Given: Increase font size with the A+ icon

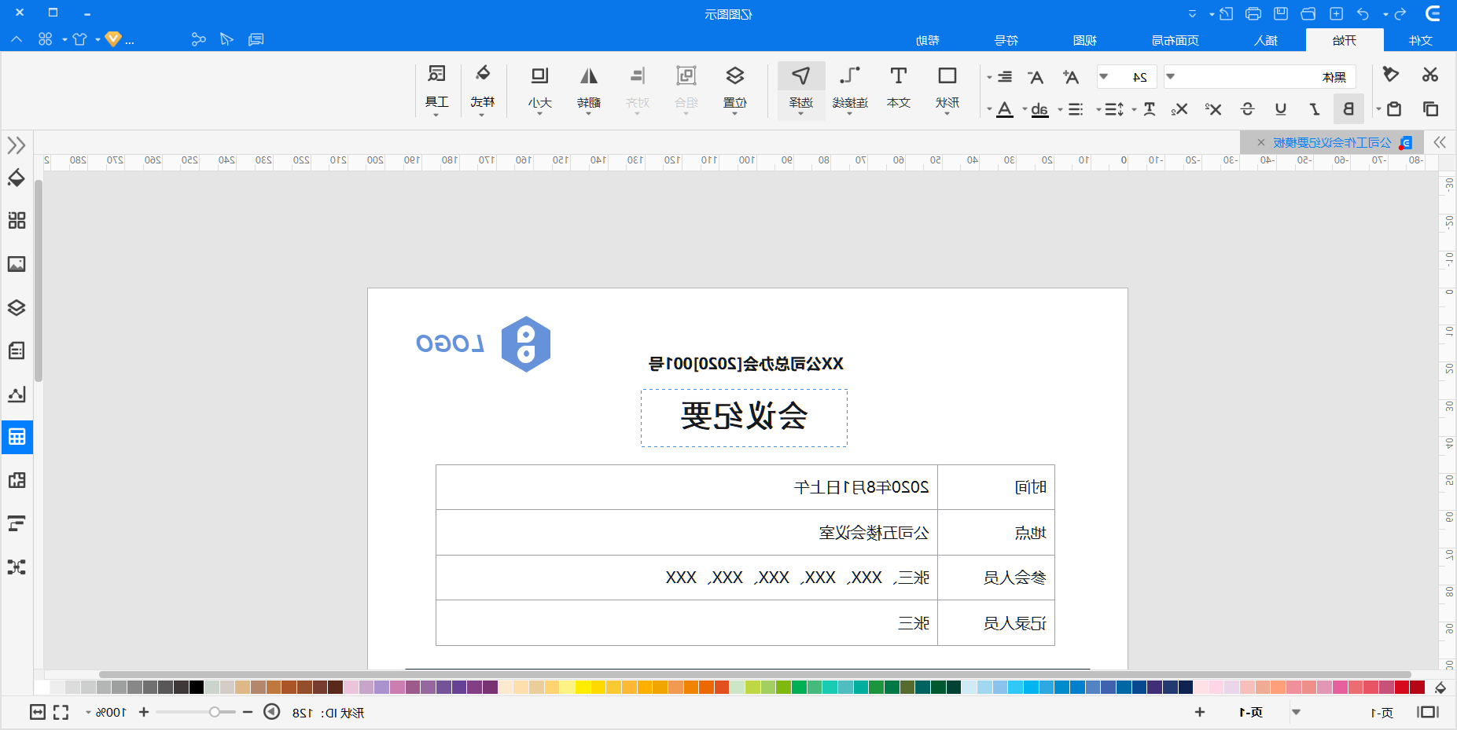Looking at the screenshot, I should (1070, 76).
